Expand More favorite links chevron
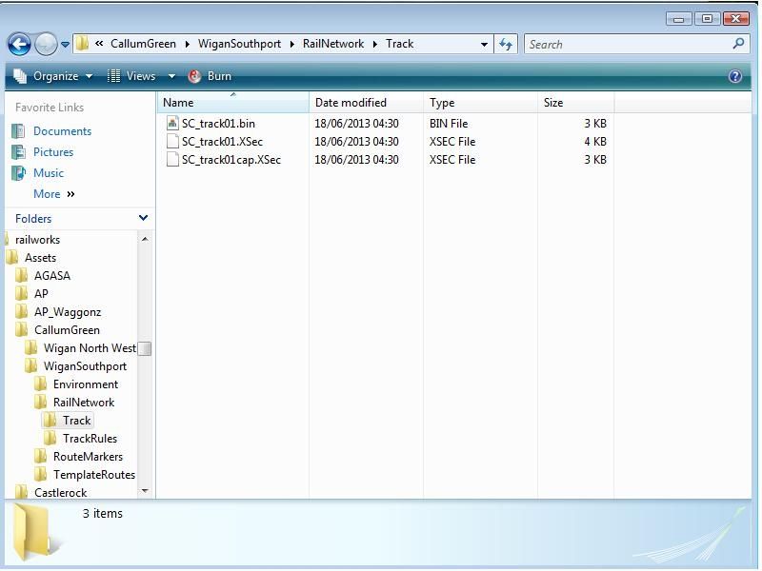 point(70,194)
